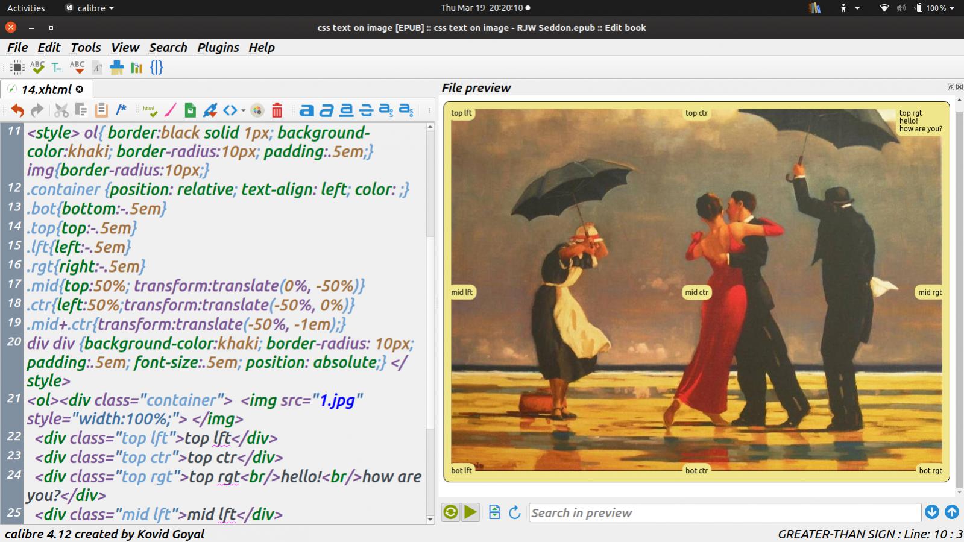Select the 14.xhtml editor tab
This screenshot has width=964, height=542.
46,89
